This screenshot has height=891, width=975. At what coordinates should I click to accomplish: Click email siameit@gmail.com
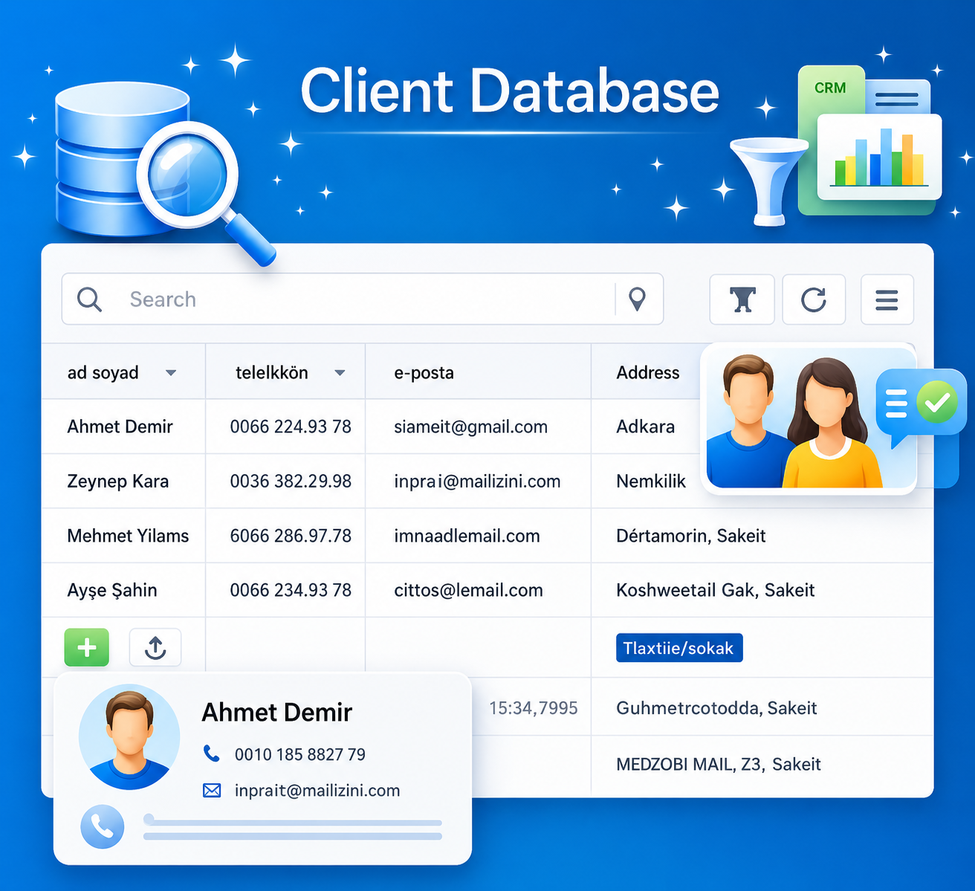[470, 427]
